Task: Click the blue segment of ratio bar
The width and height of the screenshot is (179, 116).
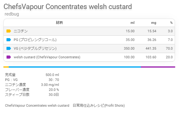Action: click(75, 67)
